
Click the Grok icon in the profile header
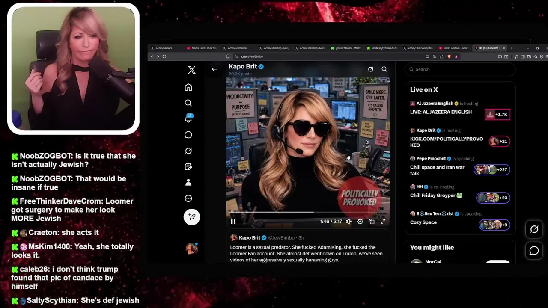pyautogui.click(x=371, y=69)
